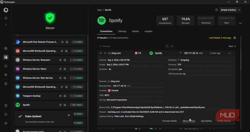250x132 pixels.
Task: Open the question-mark help icon in the sidebar
Action: click(x=6, y=84)
